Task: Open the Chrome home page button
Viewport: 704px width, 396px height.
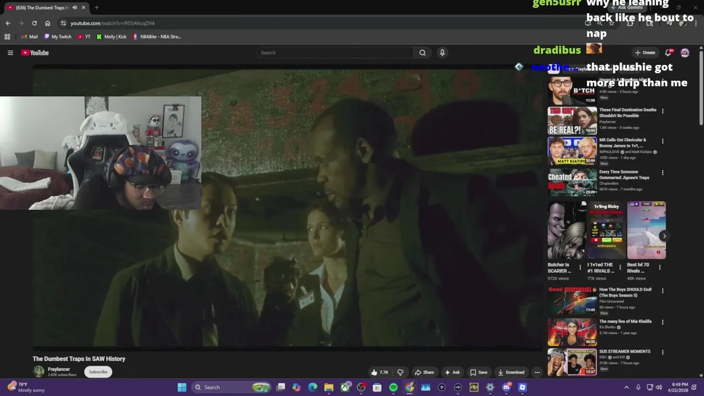Action: tap(47, 23)
